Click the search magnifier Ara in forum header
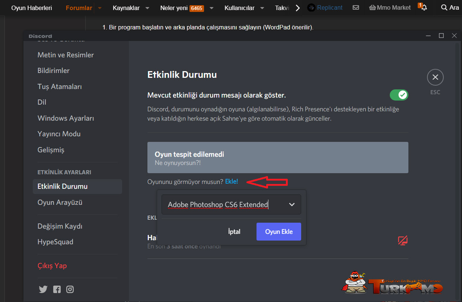The width and height of the screenshot is (462, 302). click(450, 7)
